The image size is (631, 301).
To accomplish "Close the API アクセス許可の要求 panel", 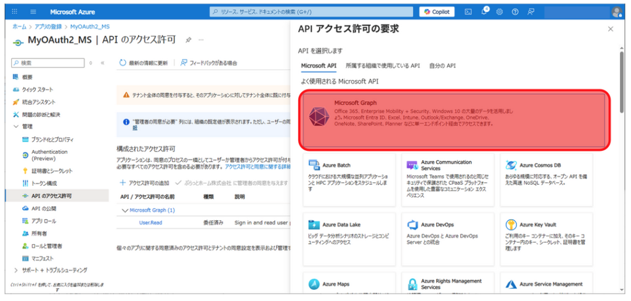I will tap(611, 29).
